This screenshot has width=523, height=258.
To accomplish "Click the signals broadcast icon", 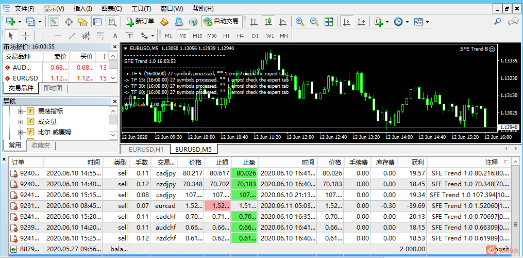I will coord(193,22).
